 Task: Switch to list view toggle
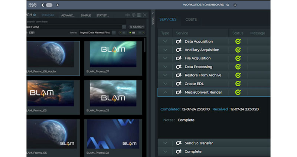pyautogui.click(x=141, y=33)
